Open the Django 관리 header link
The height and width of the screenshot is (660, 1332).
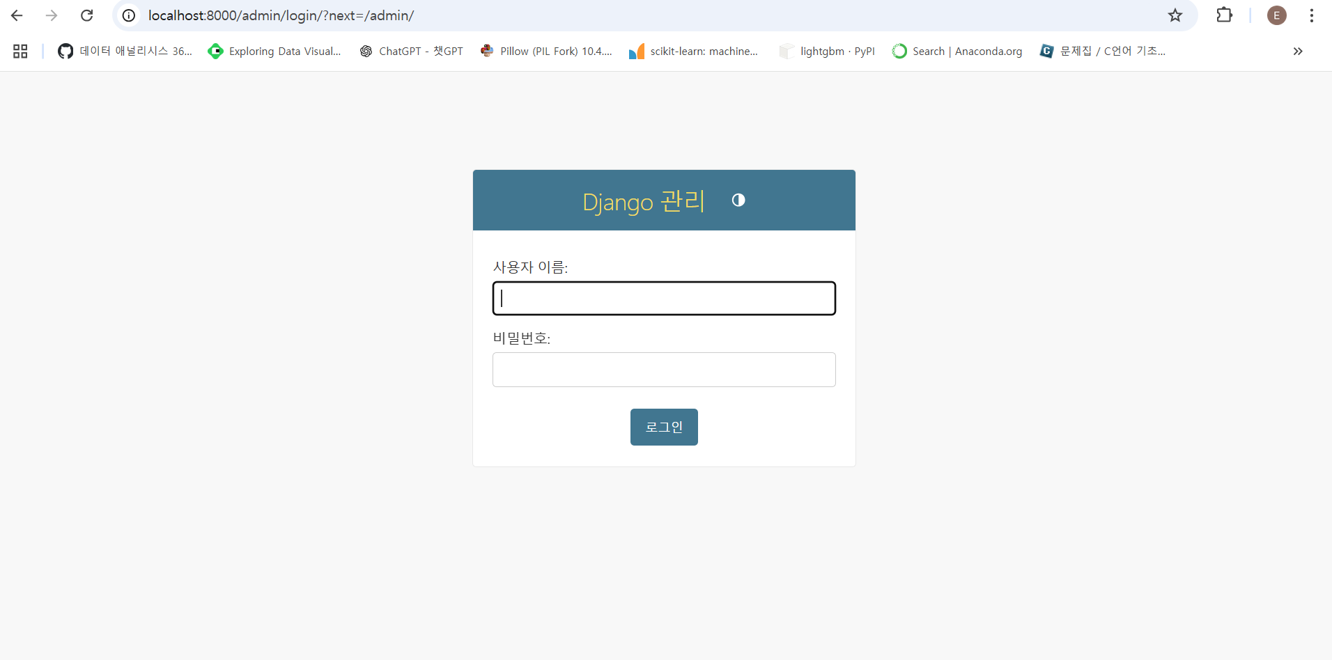click(644, 202)
